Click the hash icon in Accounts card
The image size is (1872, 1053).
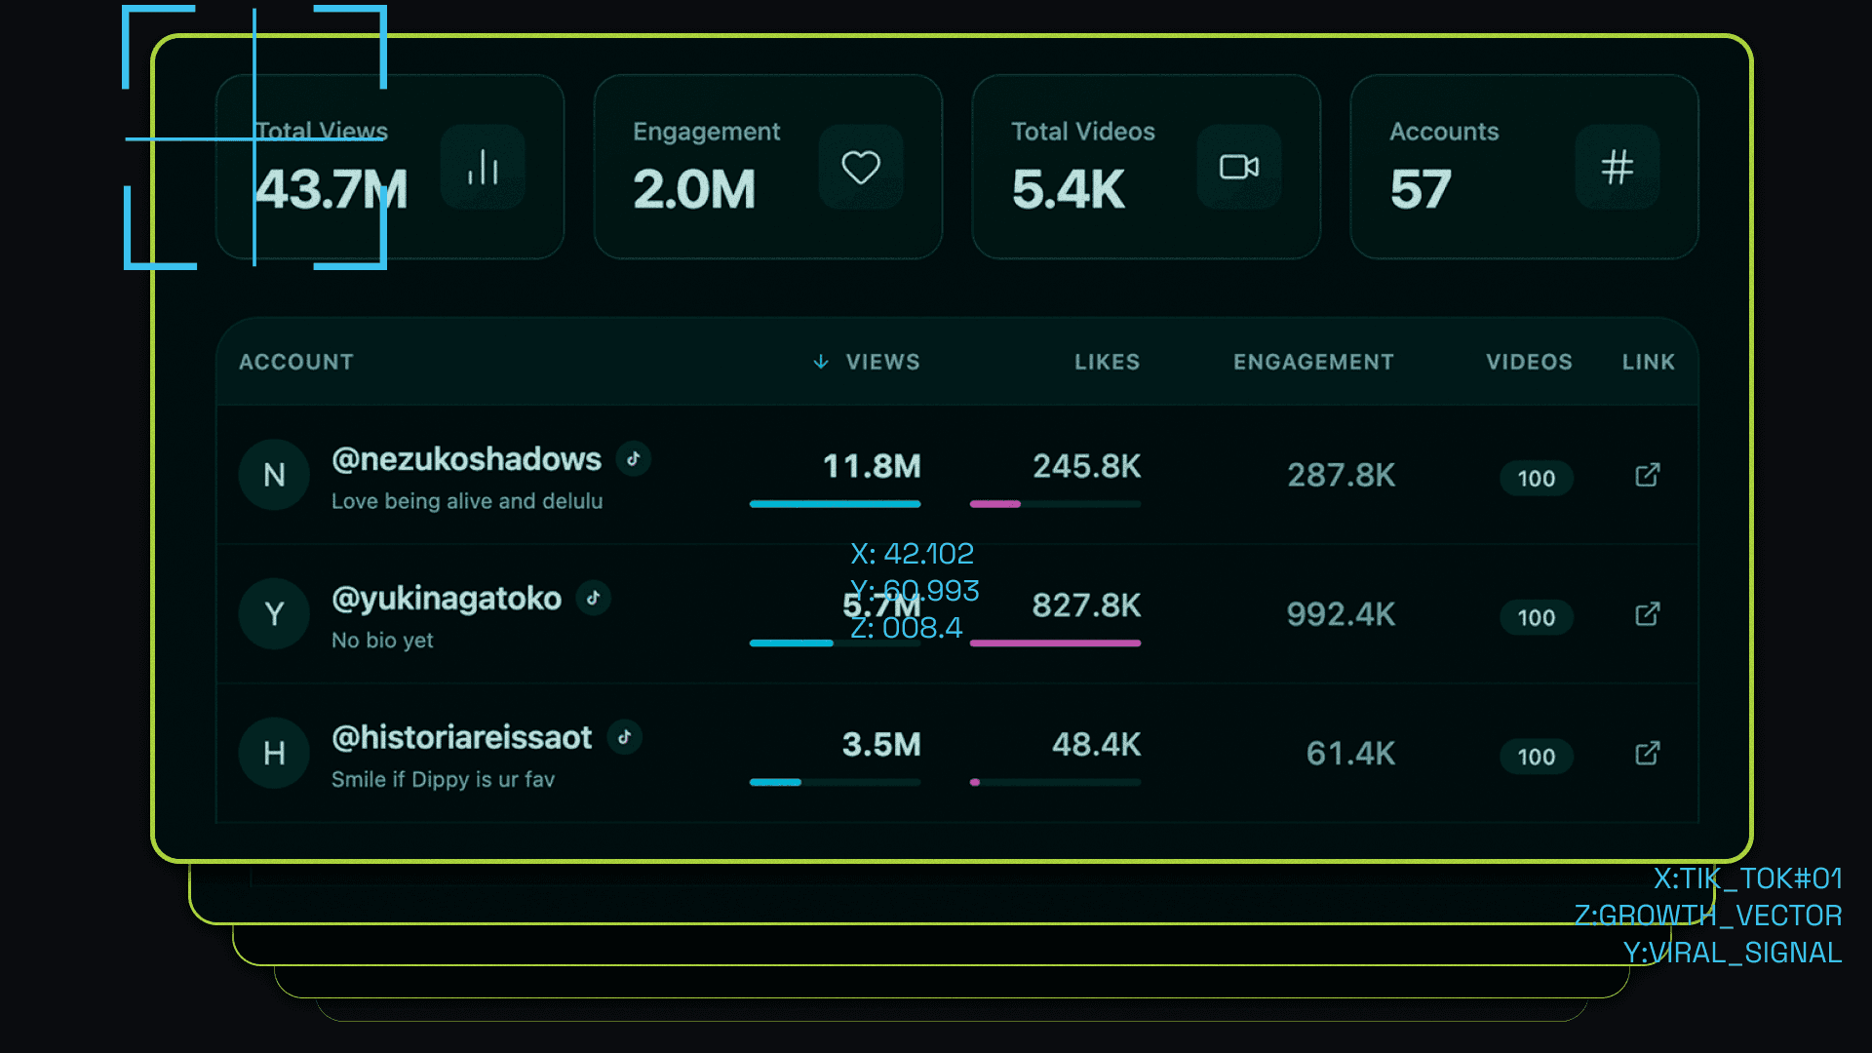(1618, 167)
